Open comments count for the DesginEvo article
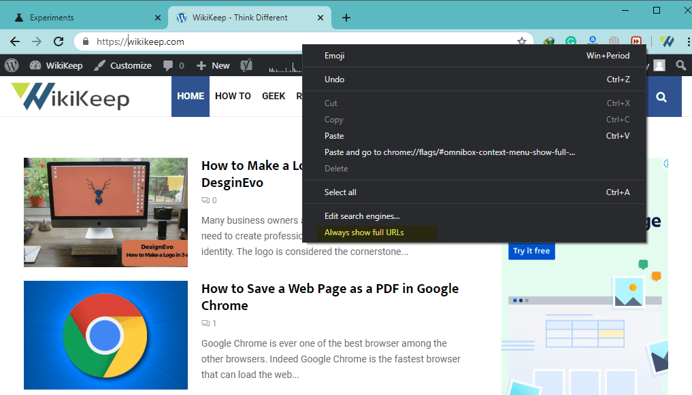Viewport: 692px width, 395px height. pyautogui.click(x=209, y=200)
